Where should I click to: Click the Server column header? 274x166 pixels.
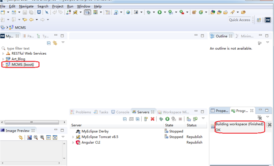117,125
